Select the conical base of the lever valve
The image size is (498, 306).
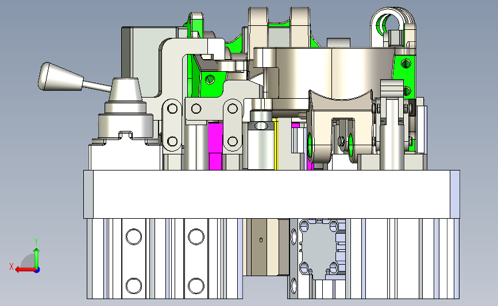(x=125, y=90)
